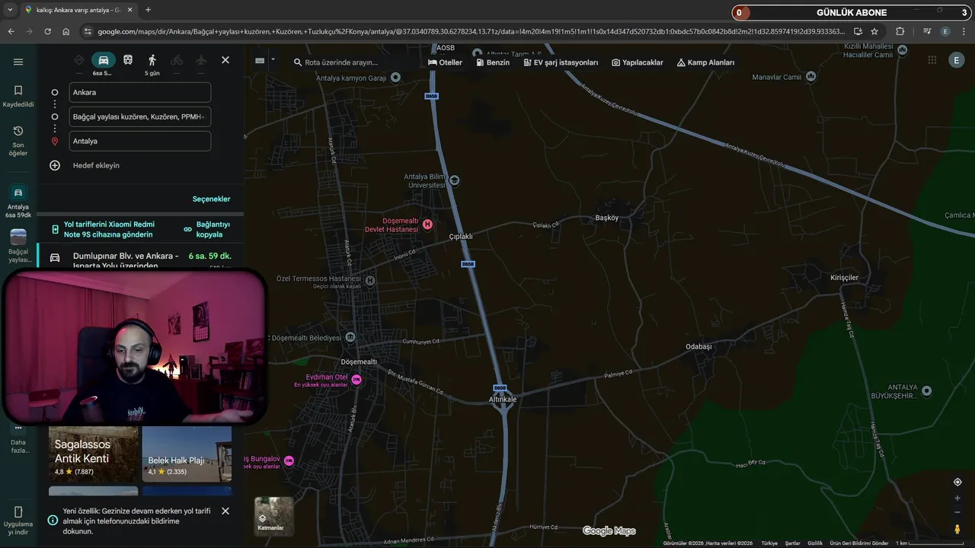Open the Google Maps hamburger menu
The image size is (975, 548).
[x=18, y=62]
